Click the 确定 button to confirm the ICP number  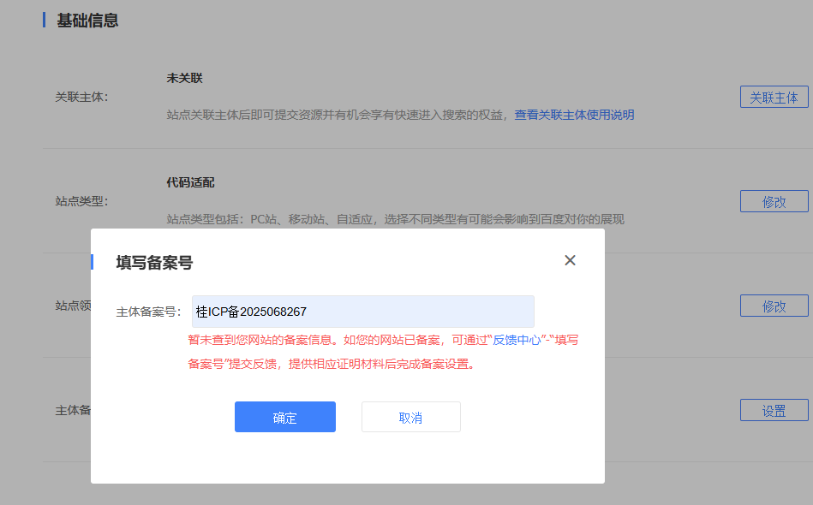[x=284, y=417]
